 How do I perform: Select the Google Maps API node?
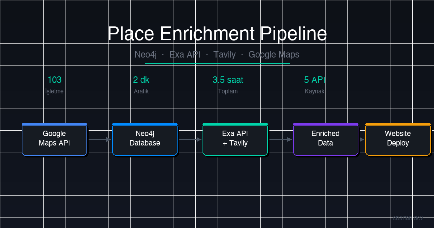coord(54,139)
